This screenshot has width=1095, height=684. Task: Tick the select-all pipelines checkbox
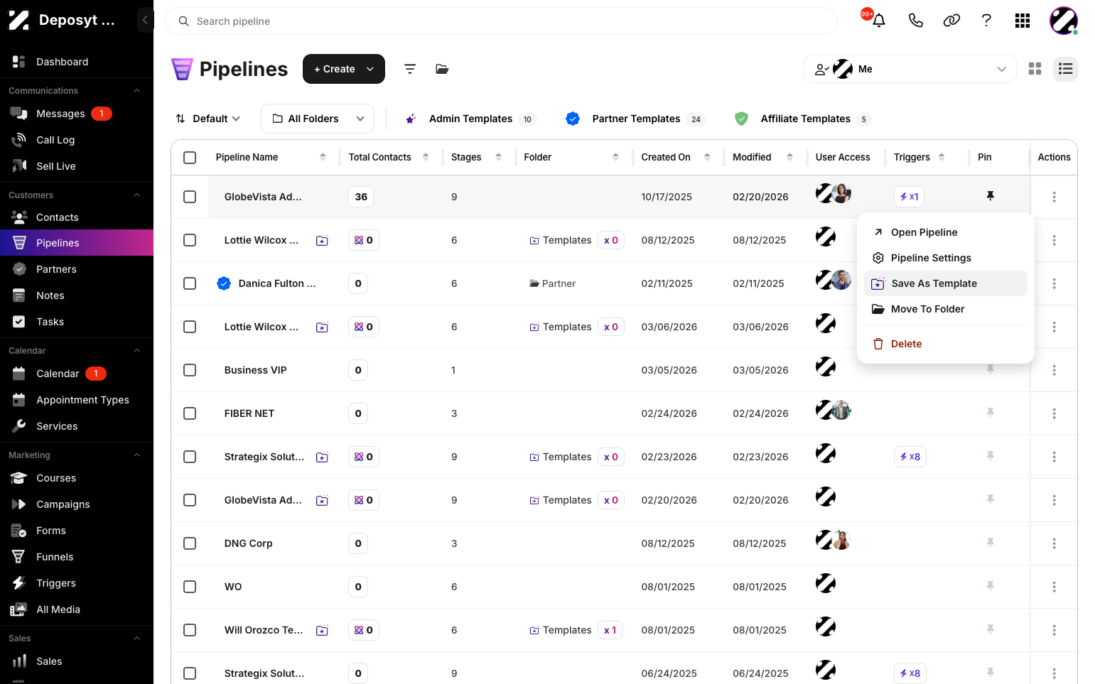point(190,157)
